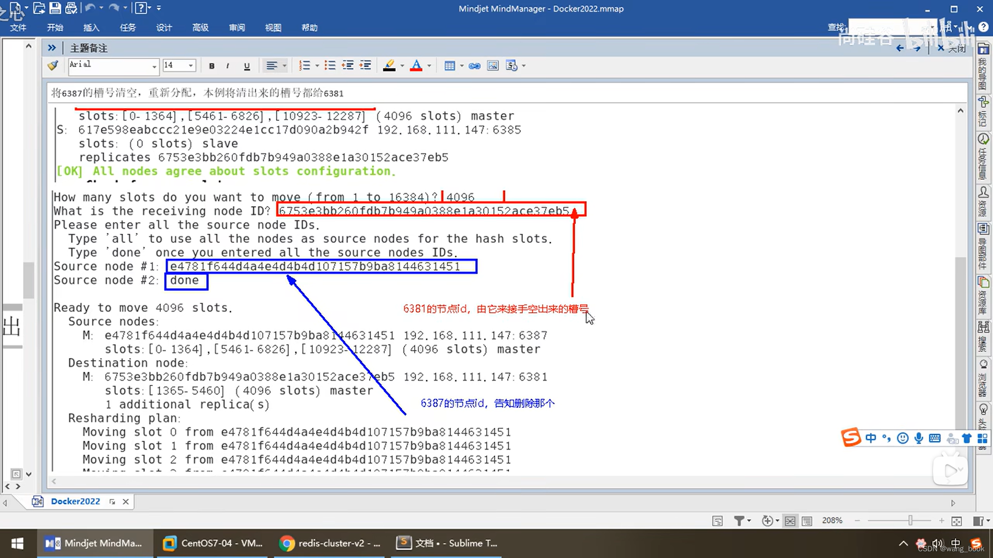Click the decrease indent icon
This screenshot has width=993, height=558.
point(348,66)
